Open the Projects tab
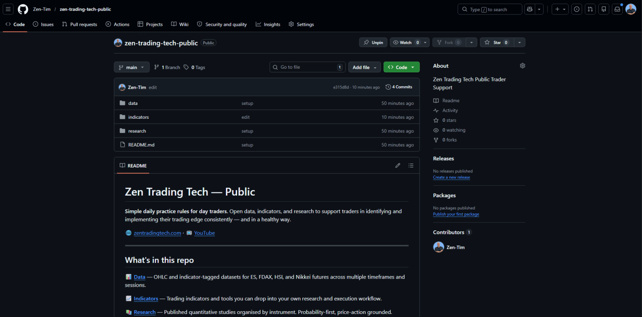642x317 pixels. pos(150,25)
